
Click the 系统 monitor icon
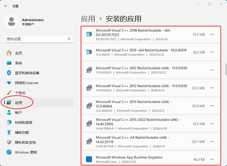[x=9, y=63]
